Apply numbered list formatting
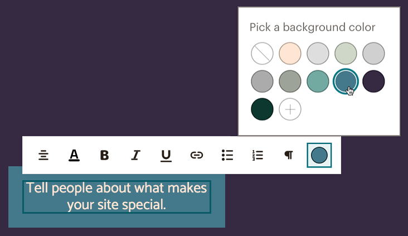This screenshot has width=408, height=236. (x=258, y=155)
